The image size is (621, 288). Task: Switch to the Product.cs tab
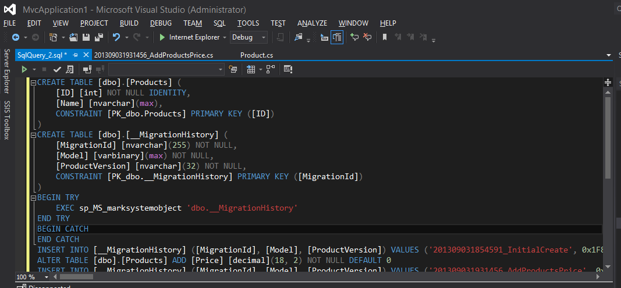tap(257, 55)
